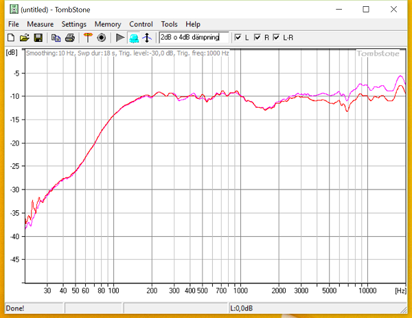This screenshot has width=412, height=318.
Task: Save the measurement with the floppy disk icon
Action: coord(38,38)
